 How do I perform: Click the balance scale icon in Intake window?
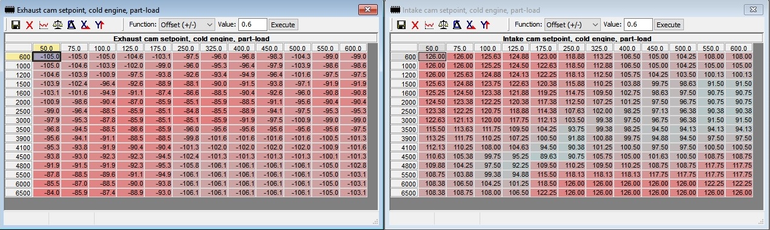(443, 25)
